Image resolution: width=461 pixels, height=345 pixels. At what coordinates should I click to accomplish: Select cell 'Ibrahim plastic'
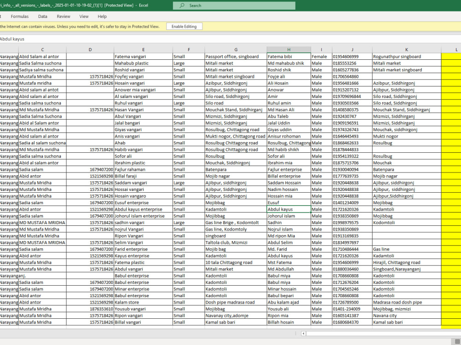143,163
